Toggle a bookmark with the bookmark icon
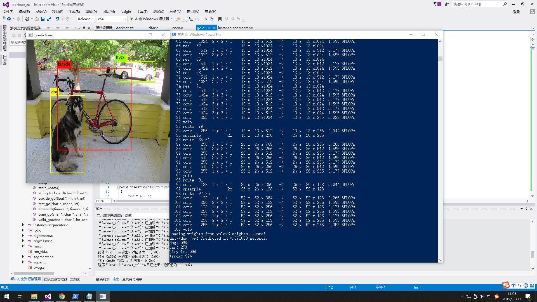Screen dimensions: 537x302 coord(220,19)
